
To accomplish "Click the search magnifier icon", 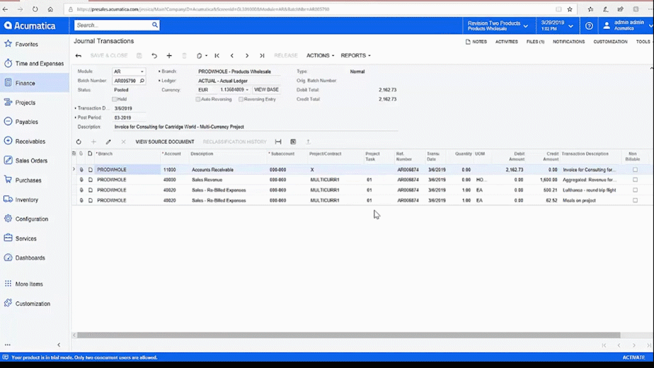I will [155, 25].
